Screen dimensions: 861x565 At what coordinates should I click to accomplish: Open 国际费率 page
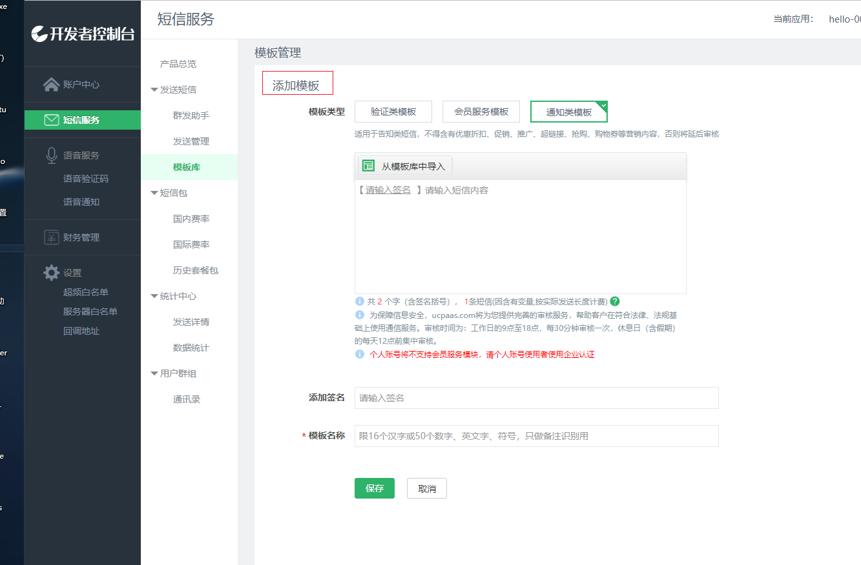click(x=191, y=244)
